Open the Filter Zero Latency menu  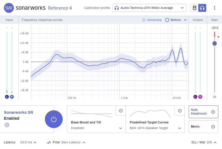[84, 142]
